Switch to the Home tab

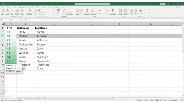click(8, 7)
